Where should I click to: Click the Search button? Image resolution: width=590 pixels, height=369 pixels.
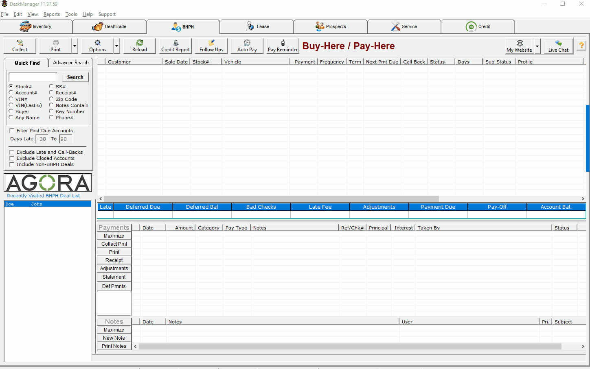tap(75, 77)
